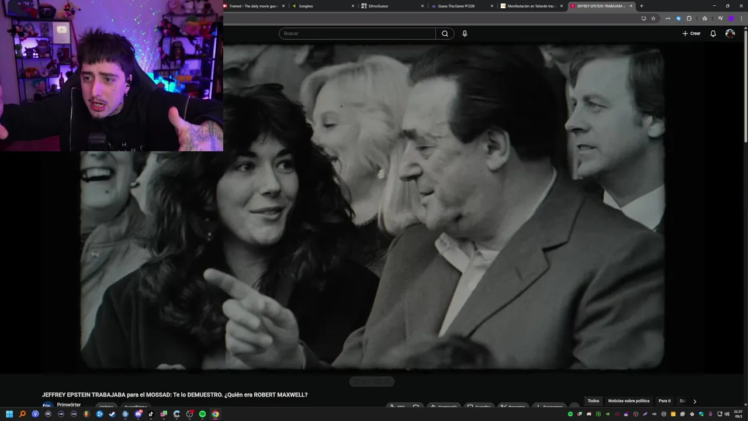Viewport: 748px width, 421px height.
Task: Select the Todos filter chip
Action: 593,401
